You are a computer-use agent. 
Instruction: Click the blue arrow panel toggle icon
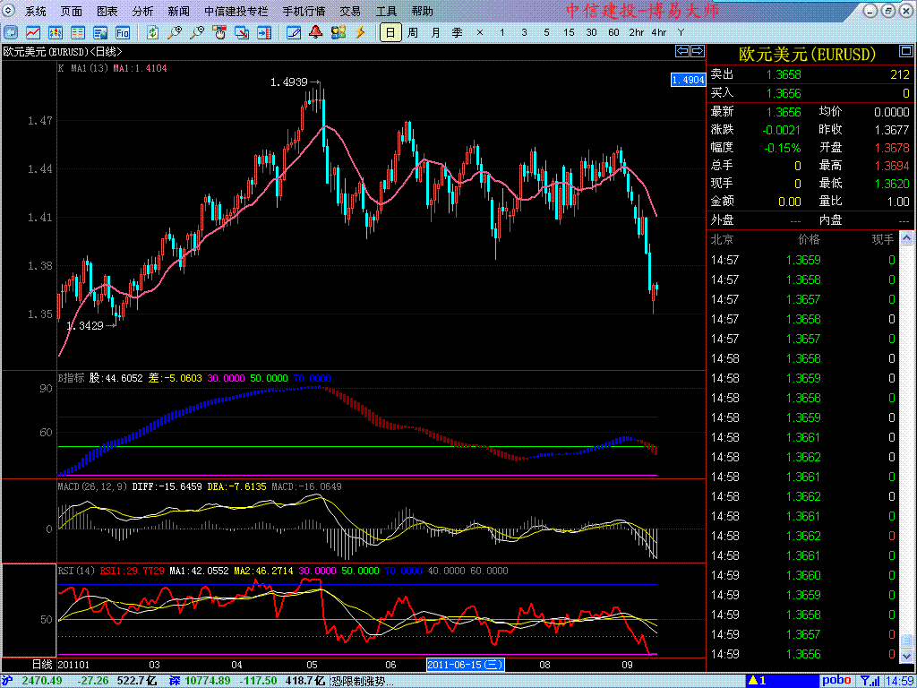pyautogui.click(x=264, y=32)
